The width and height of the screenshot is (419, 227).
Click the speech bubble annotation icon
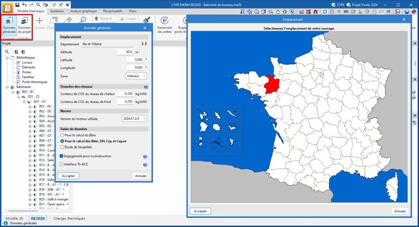[381, 11]
